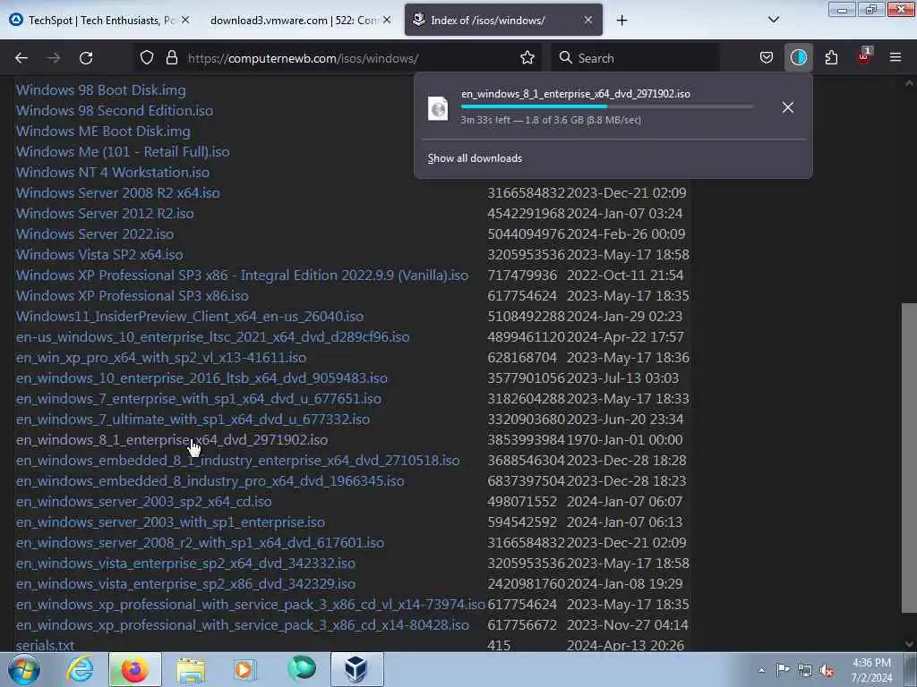
Task: Open the tracking protection shield icon
Action: [x=147, y=58]
